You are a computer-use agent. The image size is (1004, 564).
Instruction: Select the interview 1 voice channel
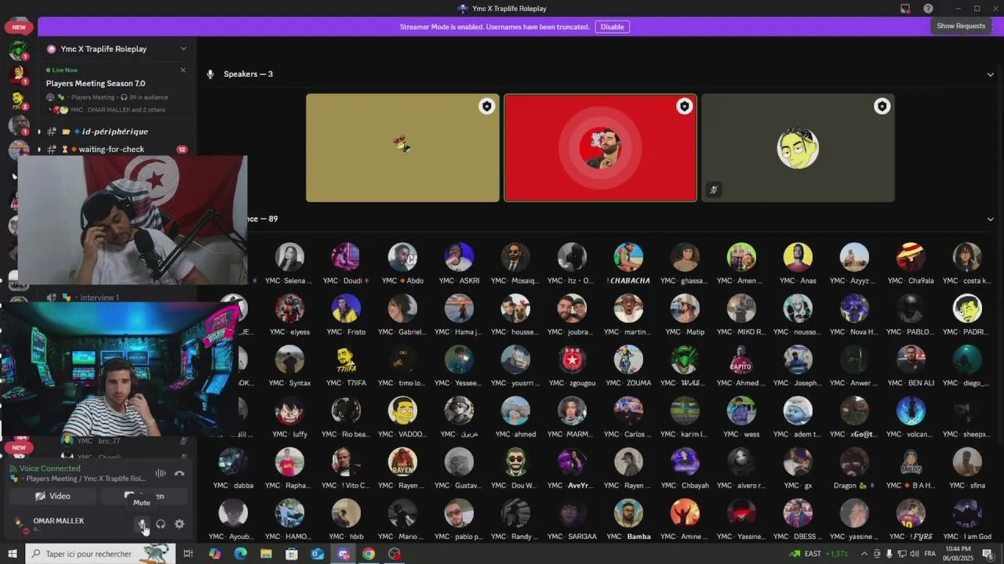(x=98, y=298)
